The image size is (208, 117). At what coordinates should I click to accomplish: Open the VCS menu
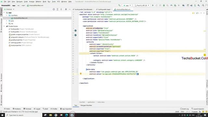(58, 2)
